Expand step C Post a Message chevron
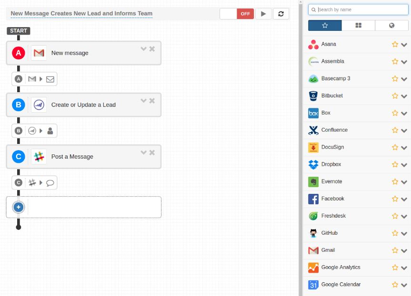Viewport: 411px width, 296px height. (x=143, y=152)
